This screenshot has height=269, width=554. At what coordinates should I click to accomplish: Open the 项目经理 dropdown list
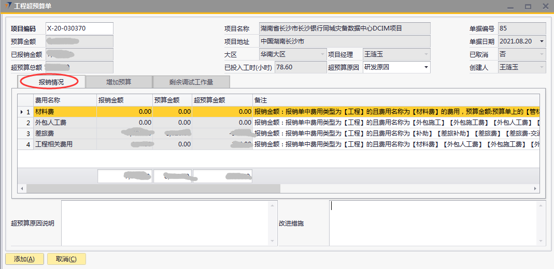click(x=426, y=54)
